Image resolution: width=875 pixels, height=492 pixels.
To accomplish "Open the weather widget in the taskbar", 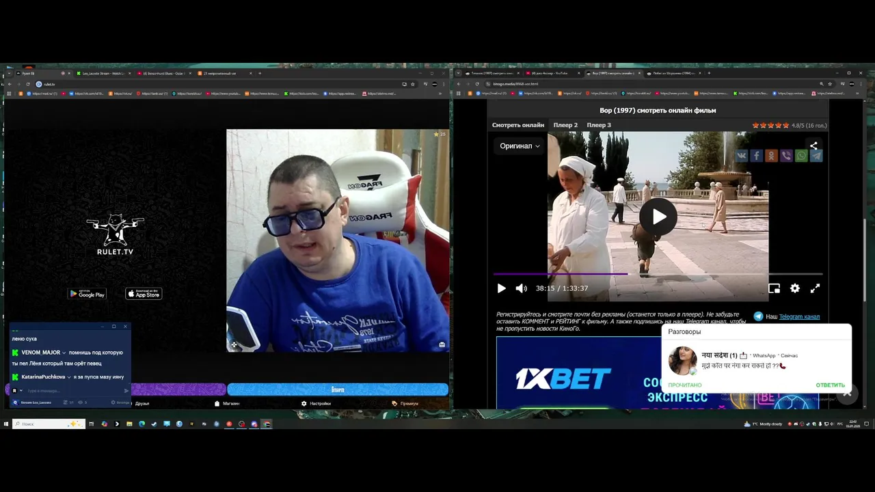I will [764, 424].
